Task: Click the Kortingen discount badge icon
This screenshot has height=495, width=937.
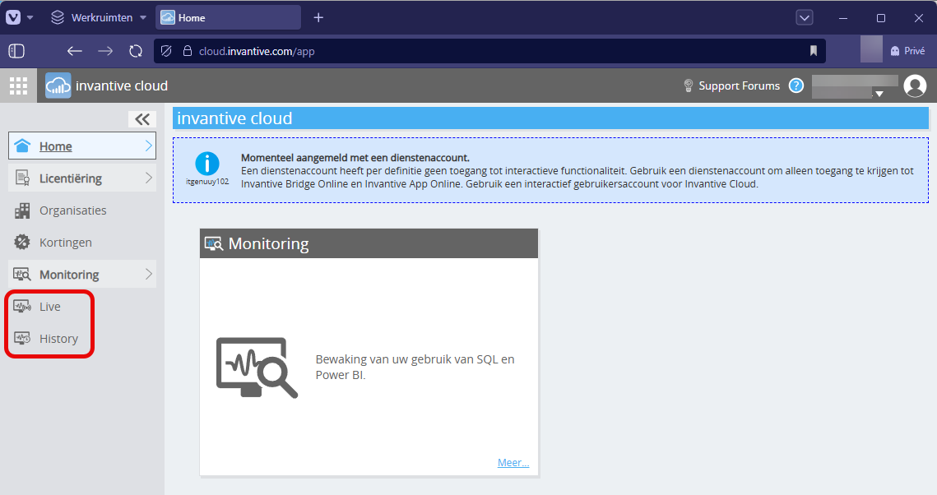Action: 23,243
